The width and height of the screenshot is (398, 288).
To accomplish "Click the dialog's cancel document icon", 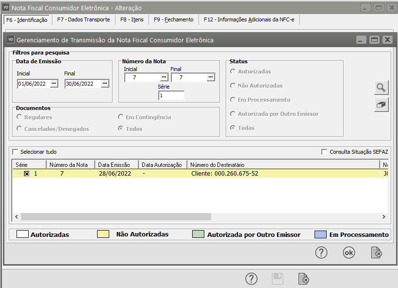I will (x=376, y=252).
